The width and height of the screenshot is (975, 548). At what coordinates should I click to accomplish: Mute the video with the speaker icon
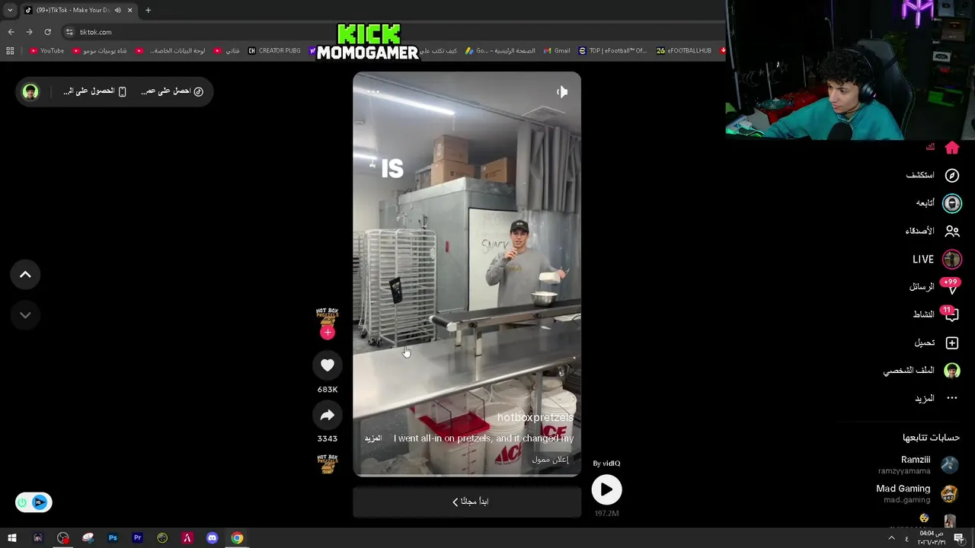click(562, 92)
